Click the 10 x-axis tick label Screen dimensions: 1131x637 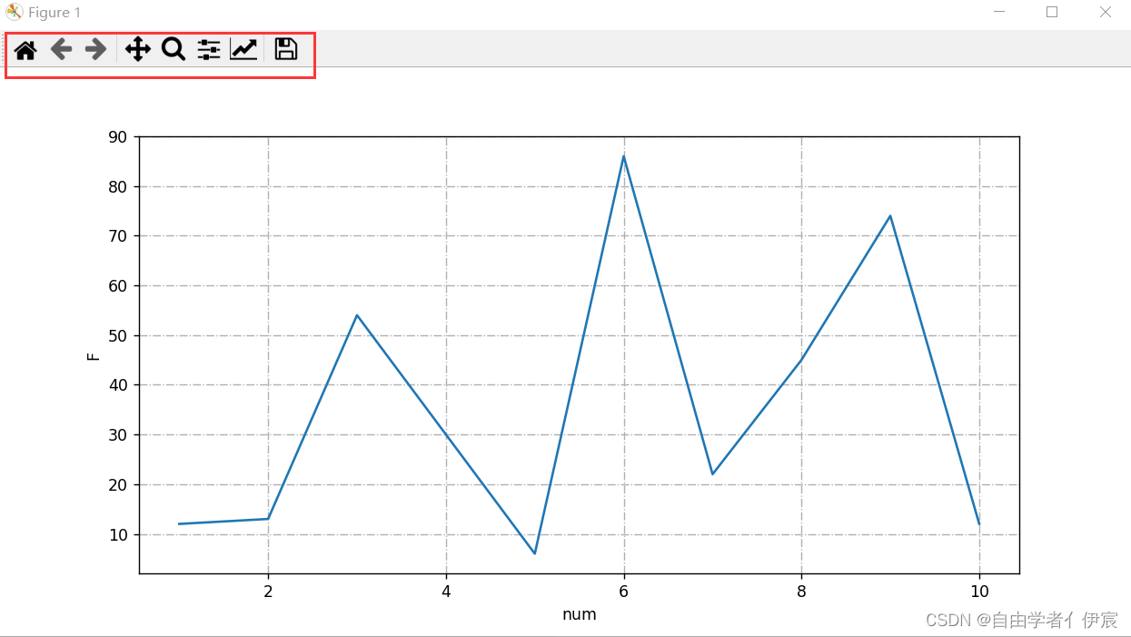(x=979, y=591)
